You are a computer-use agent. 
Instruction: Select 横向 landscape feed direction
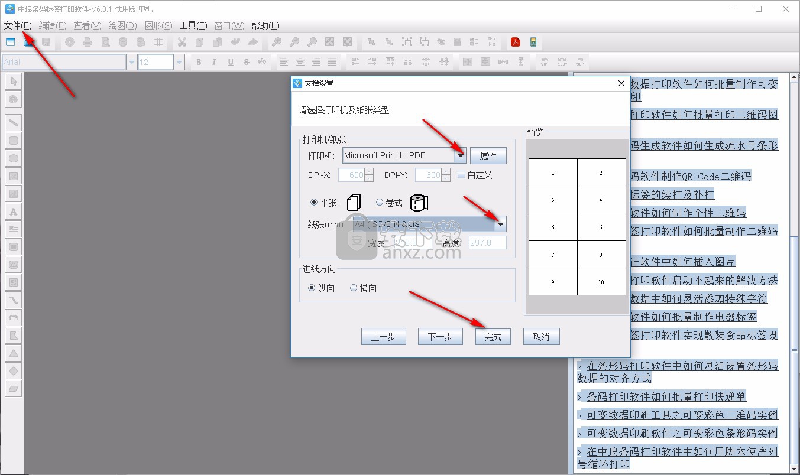coord(354,288)
